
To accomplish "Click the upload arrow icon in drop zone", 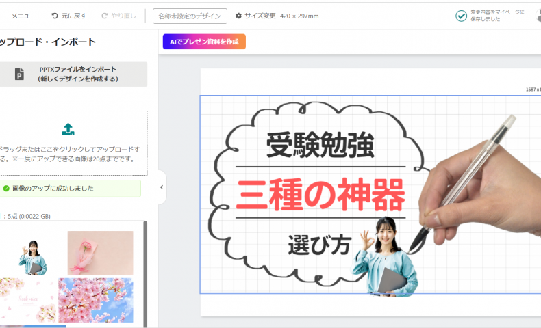I will pyautogui.click(x=68, y=129).
